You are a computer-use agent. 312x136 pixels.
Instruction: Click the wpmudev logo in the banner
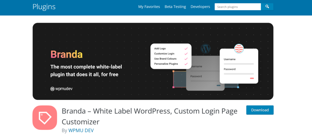click(62, 89)
